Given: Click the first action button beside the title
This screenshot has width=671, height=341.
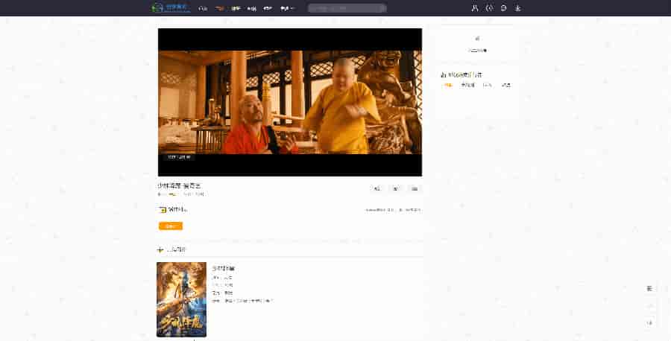Looking at the screenshot, I should 377,189.
